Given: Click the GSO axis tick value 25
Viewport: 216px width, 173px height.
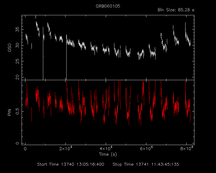Looking at the screenshot, I should pos(18,61).
